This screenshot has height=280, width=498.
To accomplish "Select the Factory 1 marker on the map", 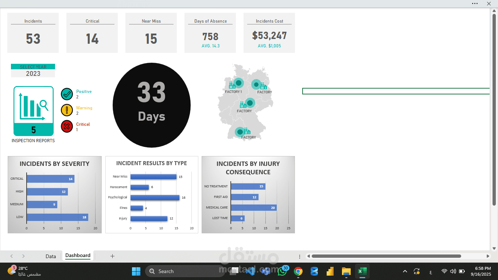I will pyautogui.click(x=238, y=83).
